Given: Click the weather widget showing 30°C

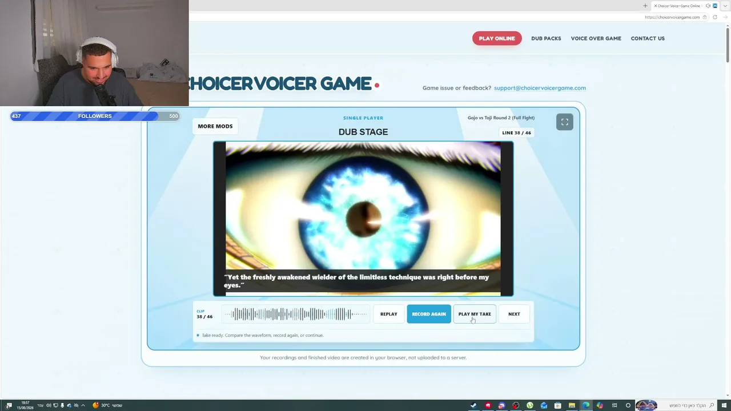Looking at the screenshot, I should tap(108, 405).
